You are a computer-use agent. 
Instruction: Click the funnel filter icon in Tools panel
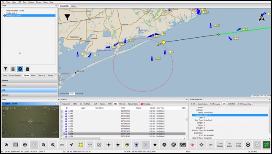[5, 69]
